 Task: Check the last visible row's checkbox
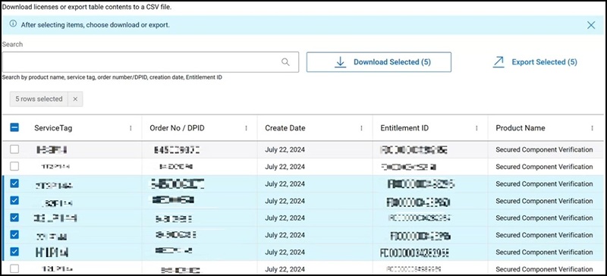(x=14, y=268)
